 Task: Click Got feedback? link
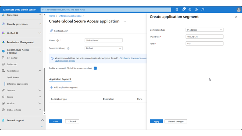pyautogui.click(x=61, y=31)
